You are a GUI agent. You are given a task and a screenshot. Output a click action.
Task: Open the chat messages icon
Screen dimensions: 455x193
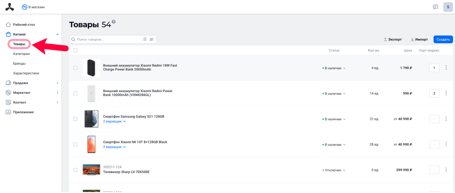pos(435,7)
